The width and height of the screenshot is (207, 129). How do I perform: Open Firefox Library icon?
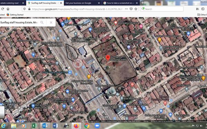click(x=197, y=9)
